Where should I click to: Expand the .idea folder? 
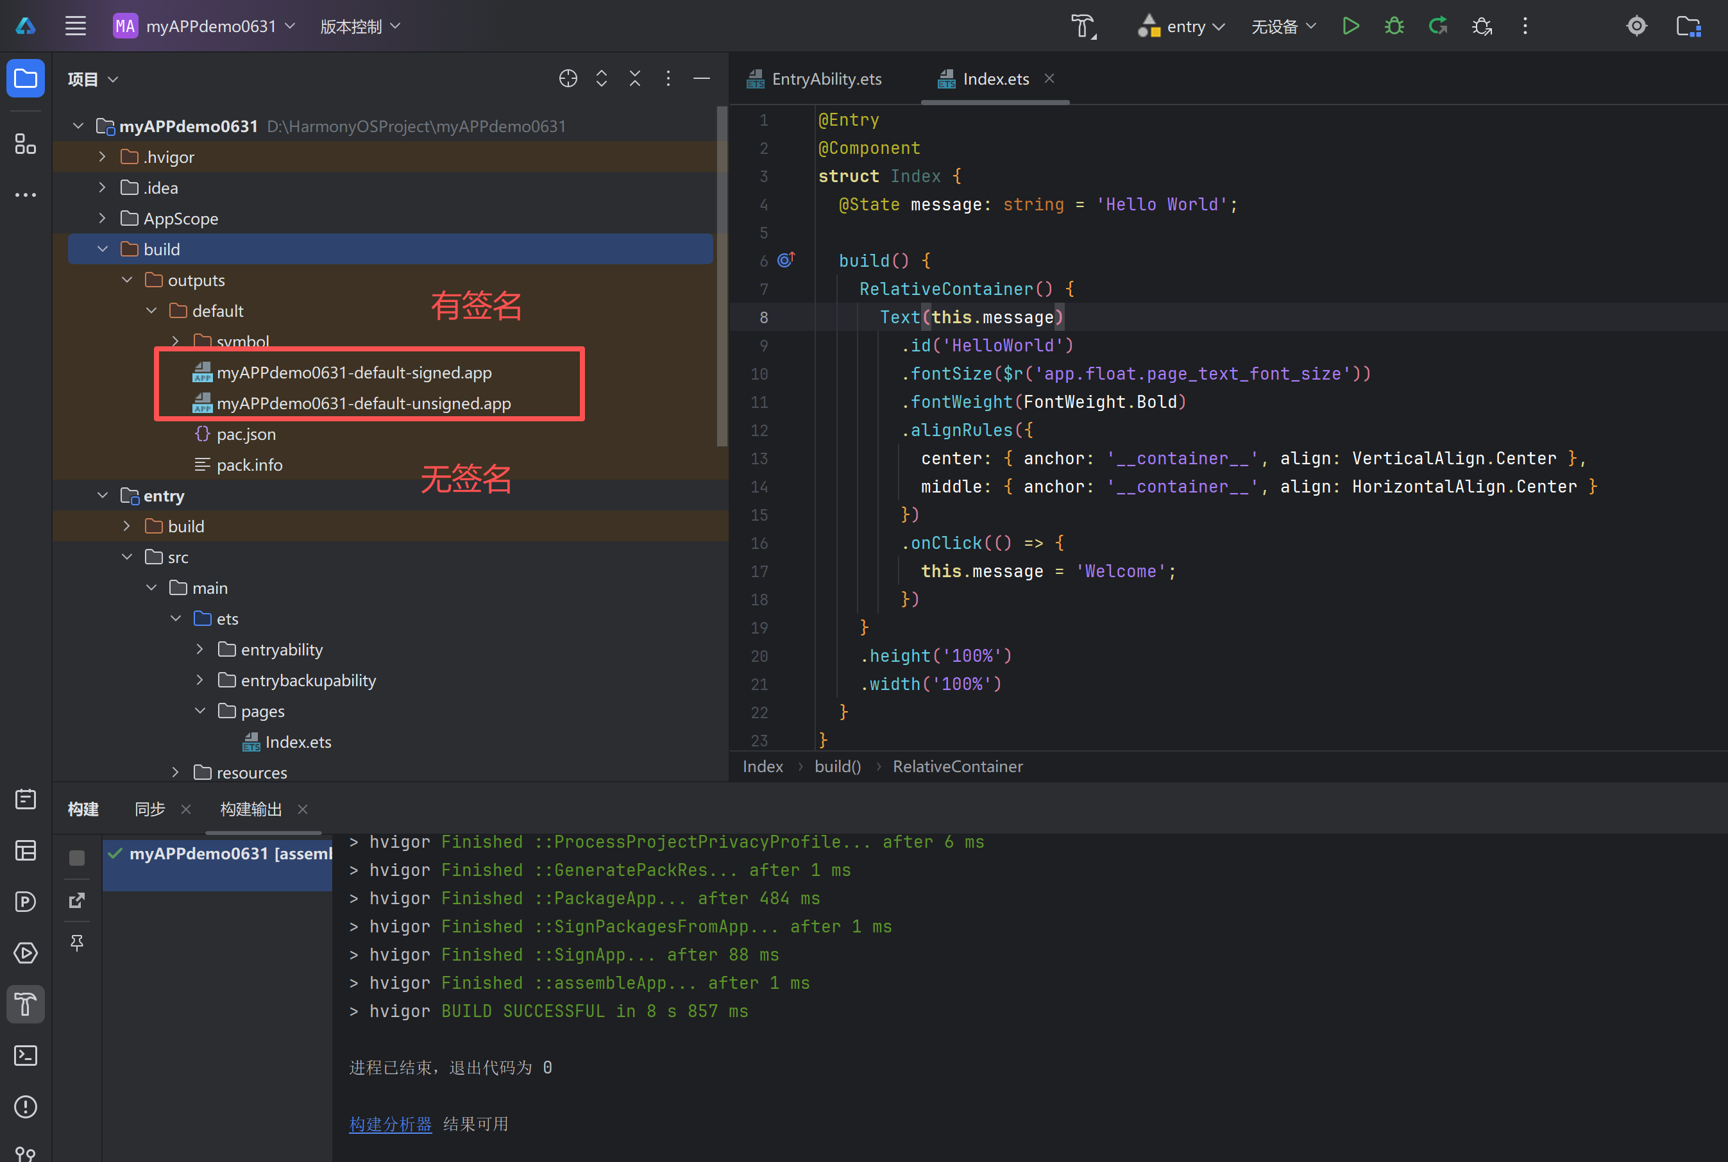click(102, 187)
